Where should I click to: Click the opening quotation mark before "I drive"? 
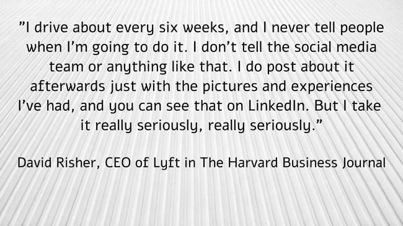point(22,25)
